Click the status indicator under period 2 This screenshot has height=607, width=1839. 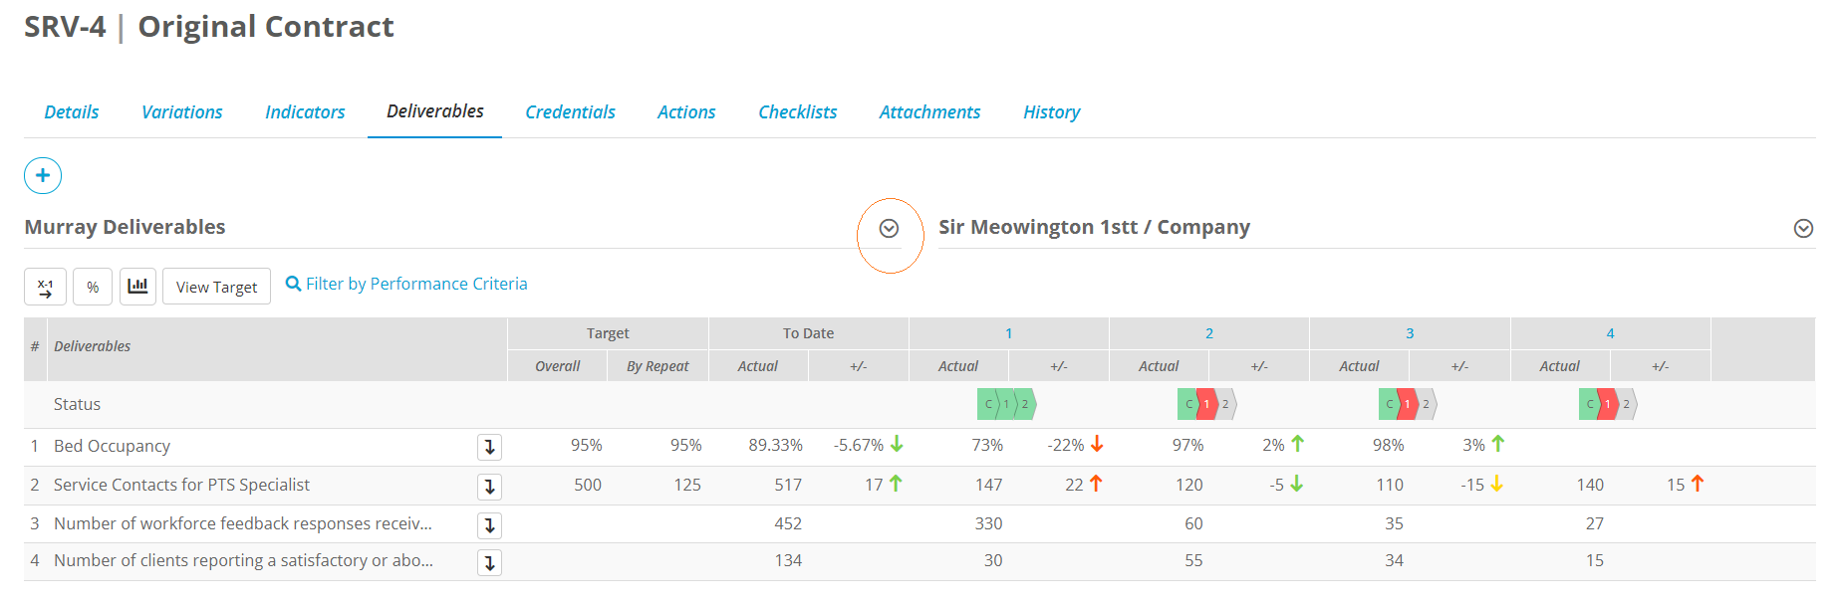1207,404
